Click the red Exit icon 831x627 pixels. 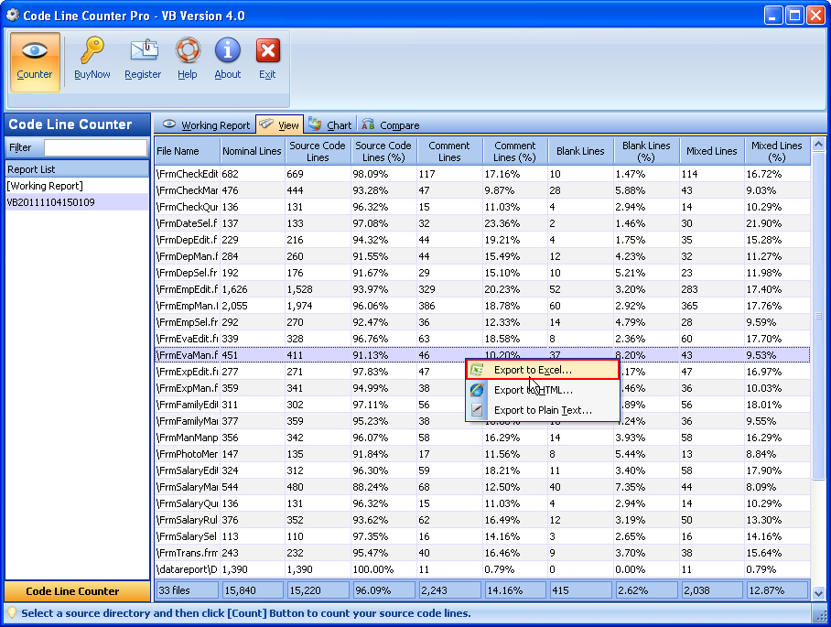268,50
